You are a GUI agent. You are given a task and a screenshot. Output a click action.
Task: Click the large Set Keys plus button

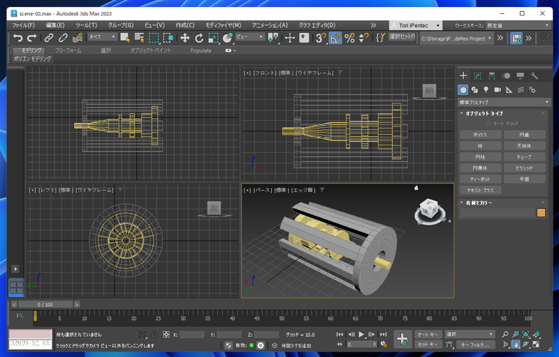click(402, 340)
